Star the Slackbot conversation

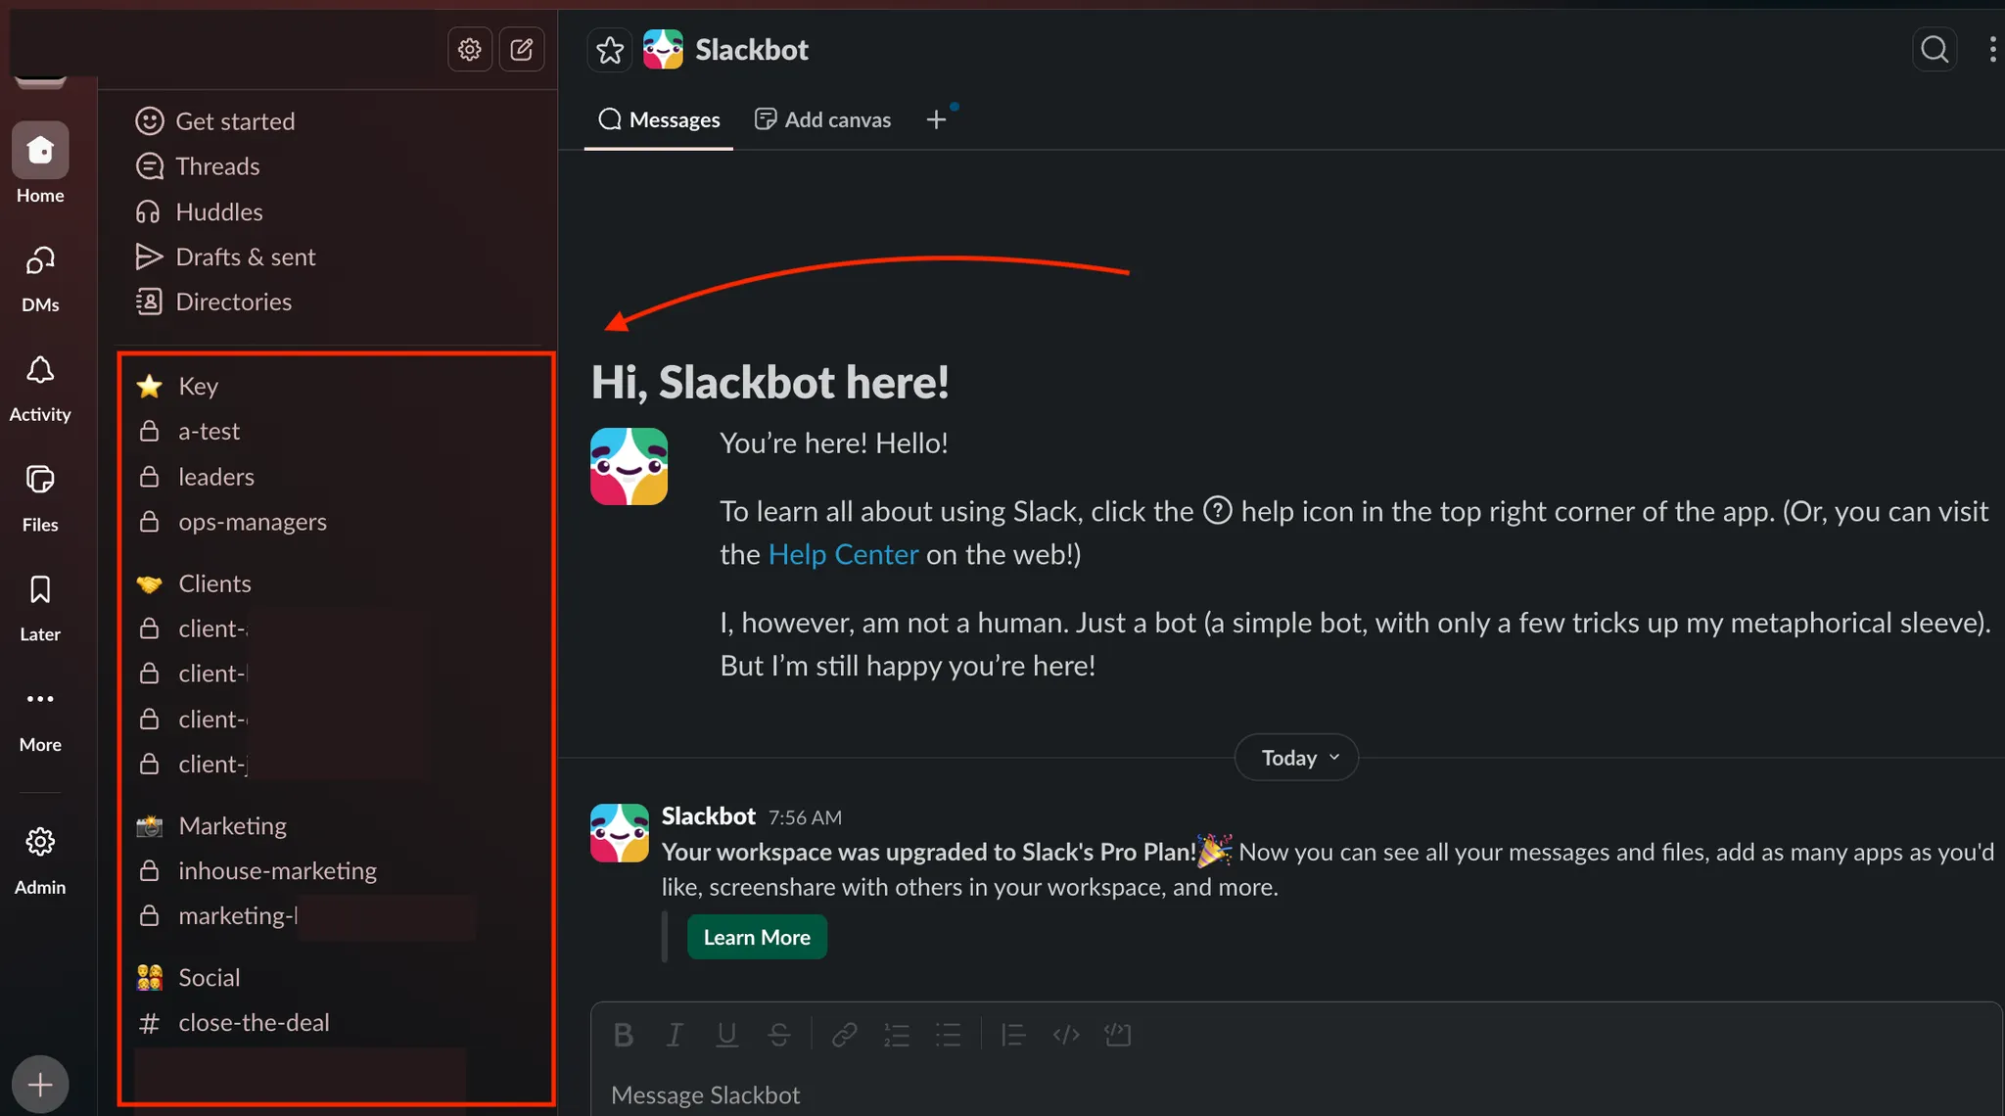(610, 50)
